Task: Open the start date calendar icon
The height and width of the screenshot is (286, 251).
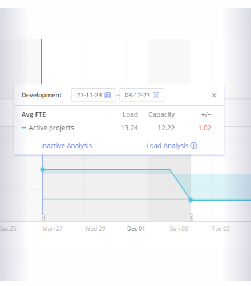Action: tap(108, 95)
